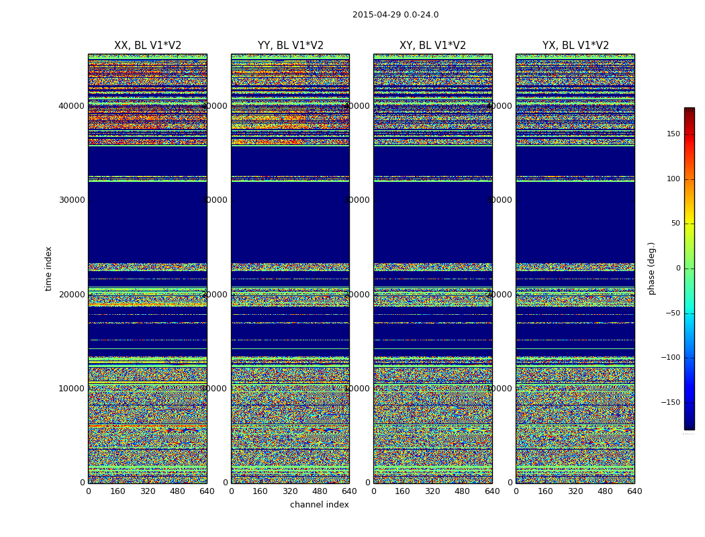The width and height of the screenshot is (705, 537).
Task: Click the 160 channel tick under YY panel
Action: 261,491
